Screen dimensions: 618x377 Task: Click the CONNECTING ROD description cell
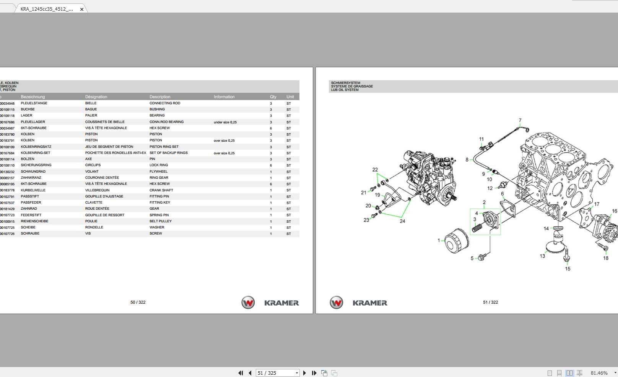165,103
